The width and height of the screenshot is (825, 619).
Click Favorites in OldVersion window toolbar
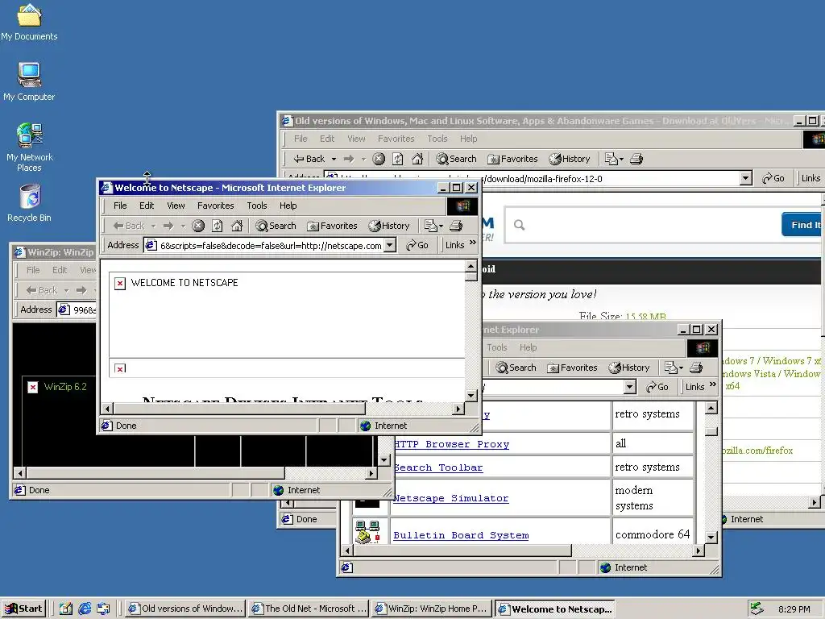tap(512, 159)
